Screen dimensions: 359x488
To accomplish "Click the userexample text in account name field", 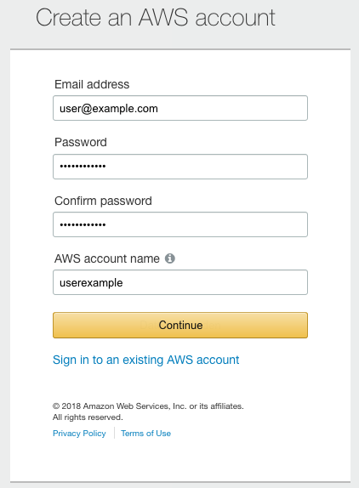I will (91, 283).
